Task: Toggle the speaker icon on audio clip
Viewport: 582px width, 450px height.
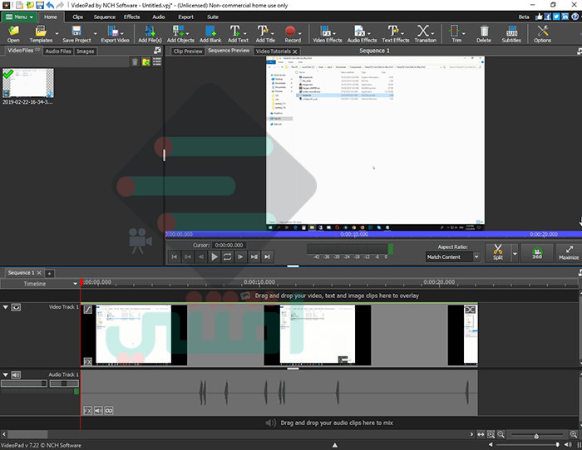Action: [x=98, y=411]
